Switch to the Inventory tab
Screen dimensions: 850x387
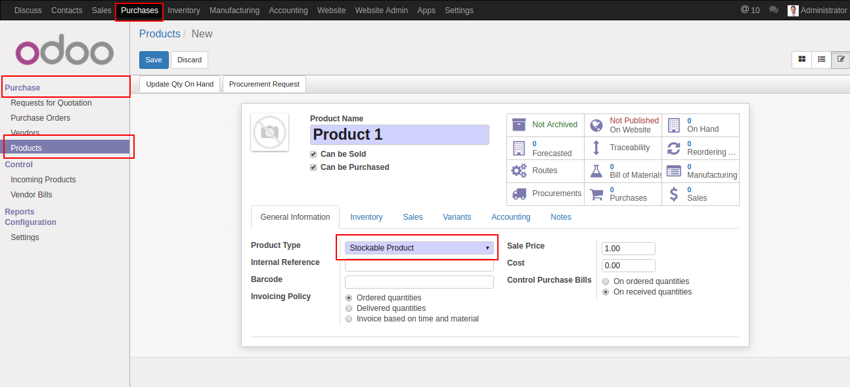click(367, 217)
